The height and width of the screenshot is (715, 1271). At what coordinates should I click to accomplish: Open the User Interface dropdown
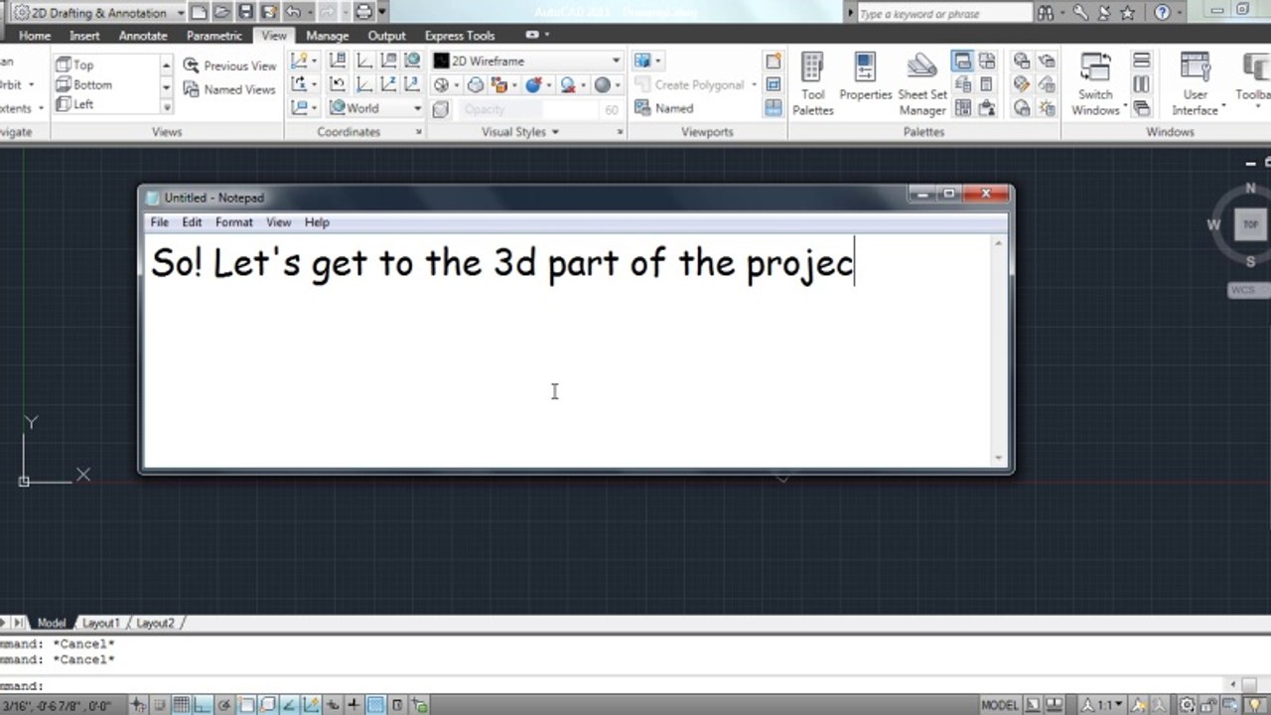pyautogui.click(x=1195, y=84)
